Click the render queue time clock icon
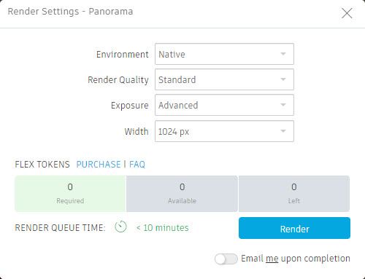 [x=120, y=227]
